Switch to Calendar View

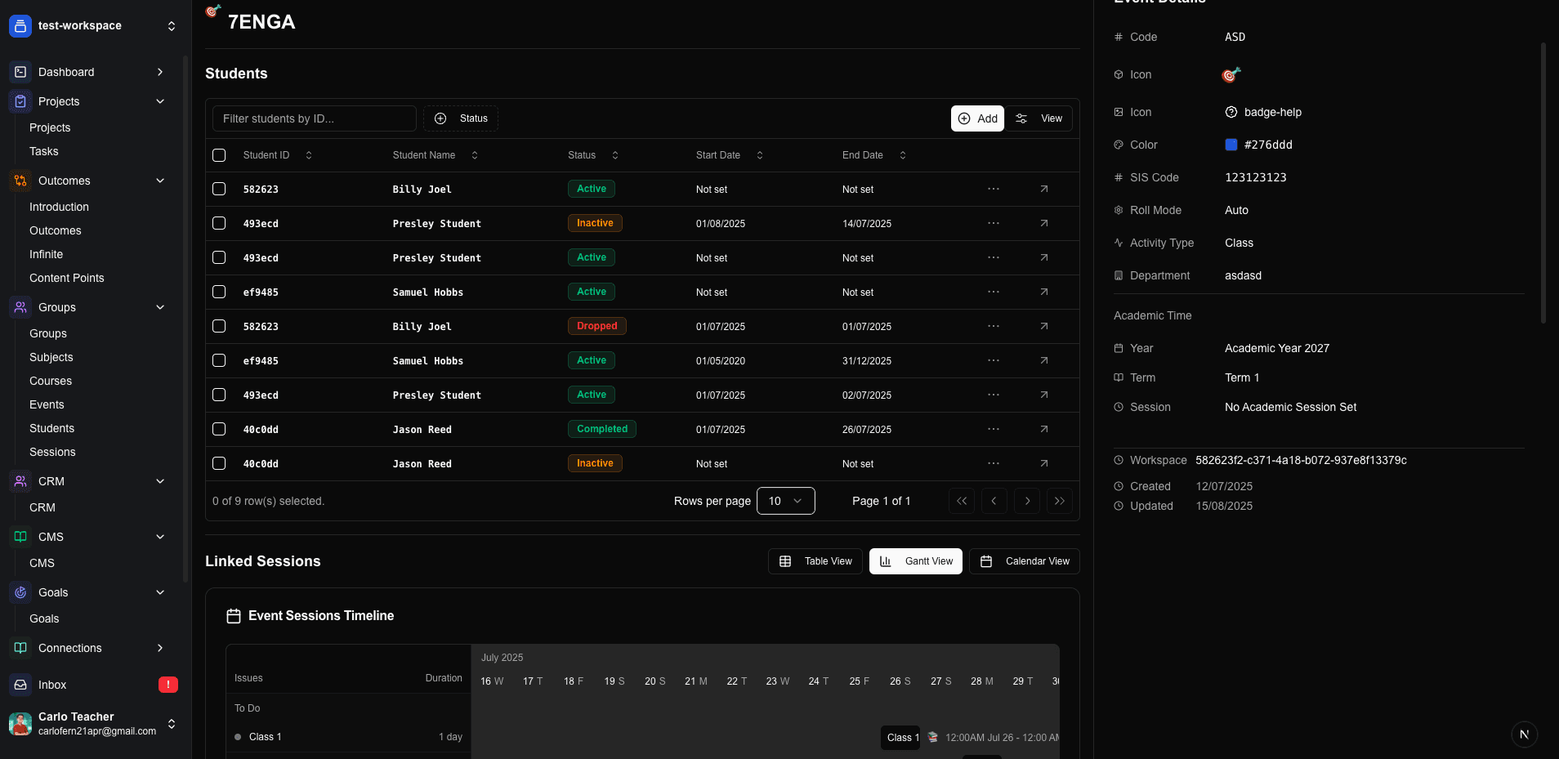pos(1024,561)
